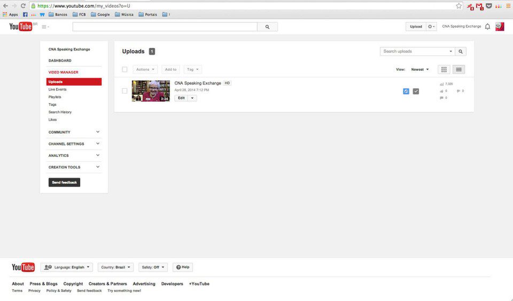Viewport: 513px width, 301px height.
Task: Click the Edit button for the video
Action: click(x=181, y=98)
